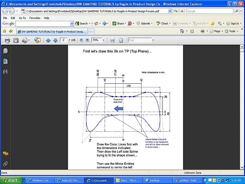
Task: Click the Windows Start button
Action: [x=11, y=180]
